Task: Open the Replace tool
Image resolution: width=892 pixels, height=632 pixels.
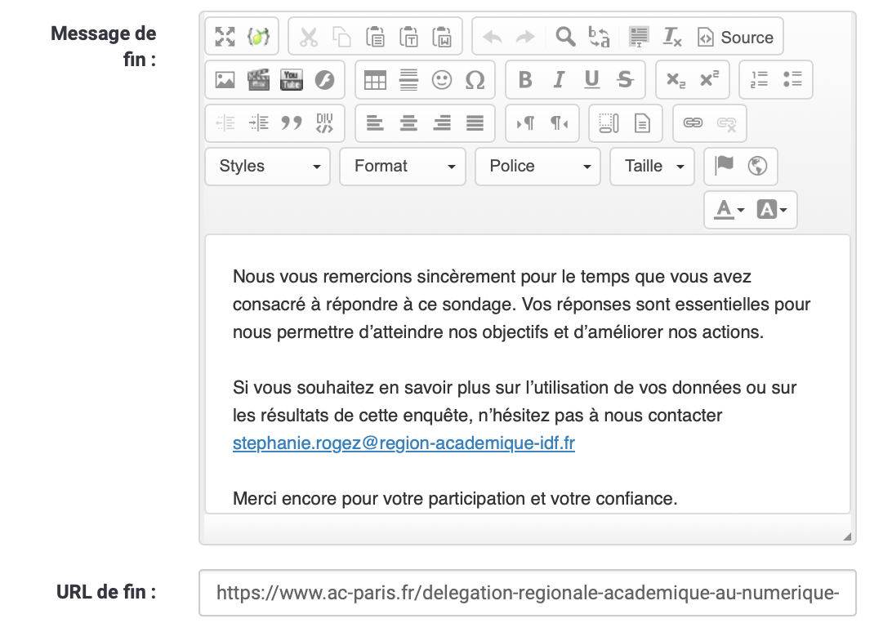Action: click(x=599, y=37)
